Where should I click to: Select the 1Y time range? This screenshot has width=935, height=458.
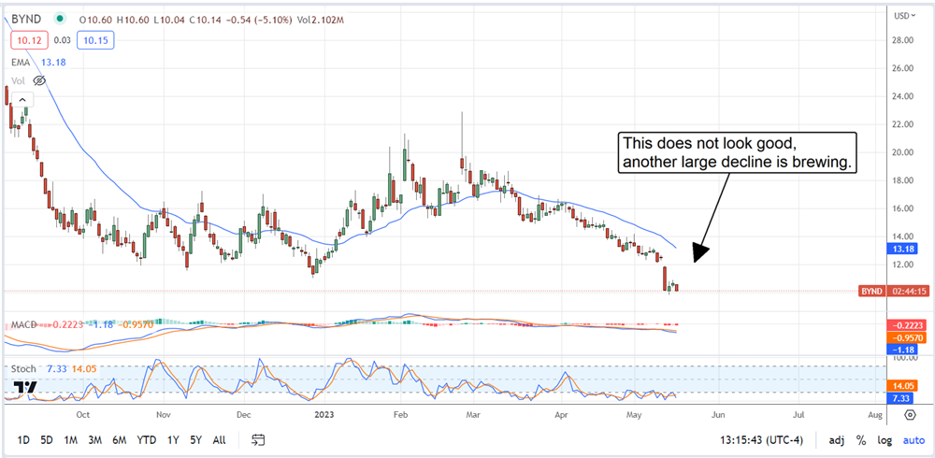pyautogui.click(x=173, y=440)
